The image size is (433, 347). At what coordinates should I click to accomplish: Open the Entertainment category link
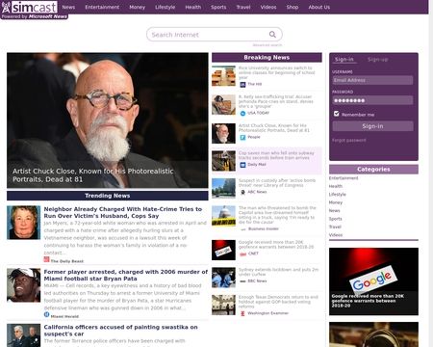[344, 178]
